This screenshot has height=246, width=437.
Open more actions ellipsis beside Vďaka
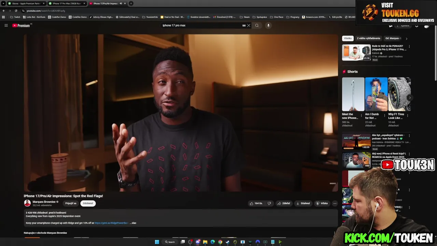coord(335,203)
